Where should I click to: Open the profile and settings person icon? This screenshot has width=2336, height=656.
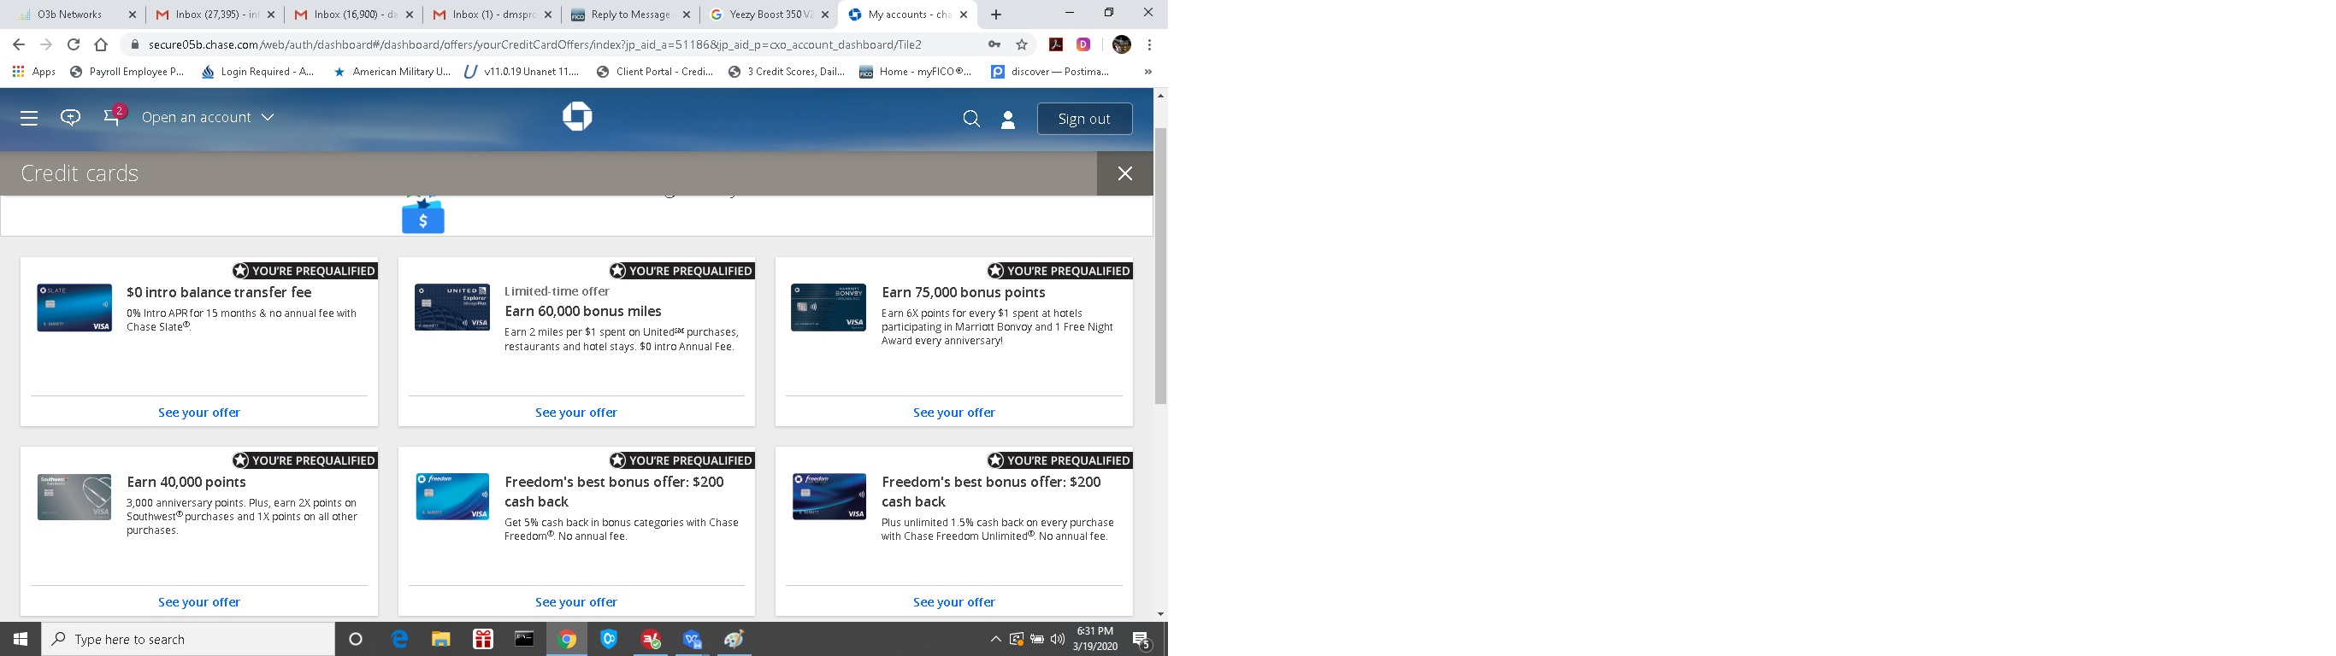pos(1007,120)
